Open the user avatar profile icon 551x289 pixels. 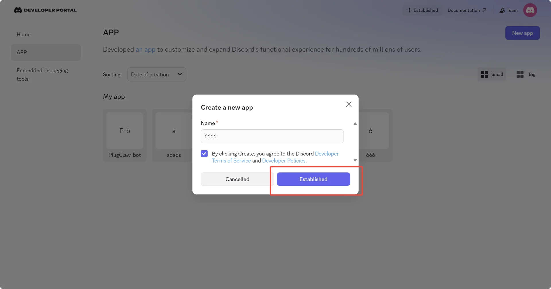pos(530,10)
